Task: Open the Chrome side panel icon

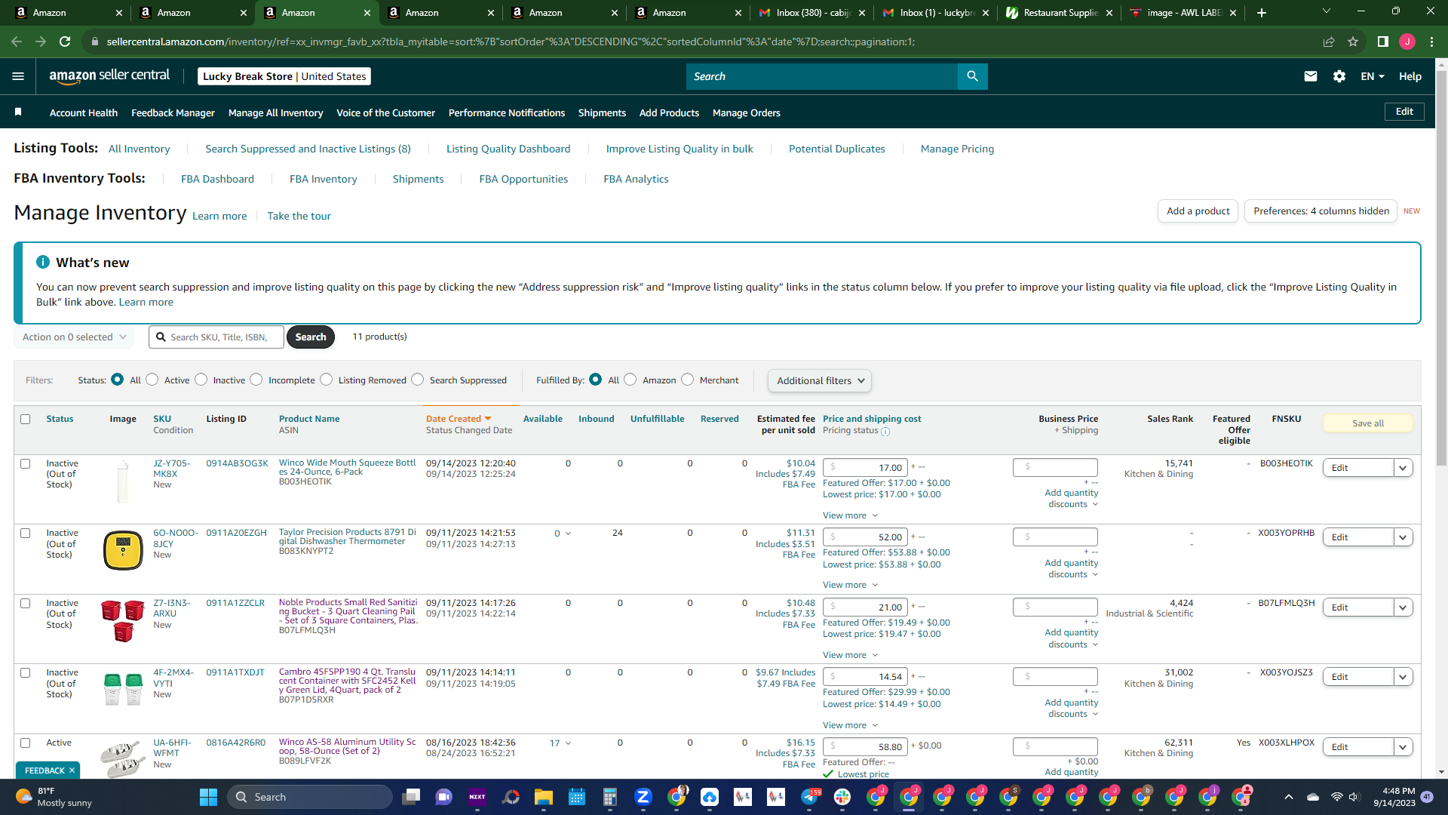Action: pos(1383,42)
